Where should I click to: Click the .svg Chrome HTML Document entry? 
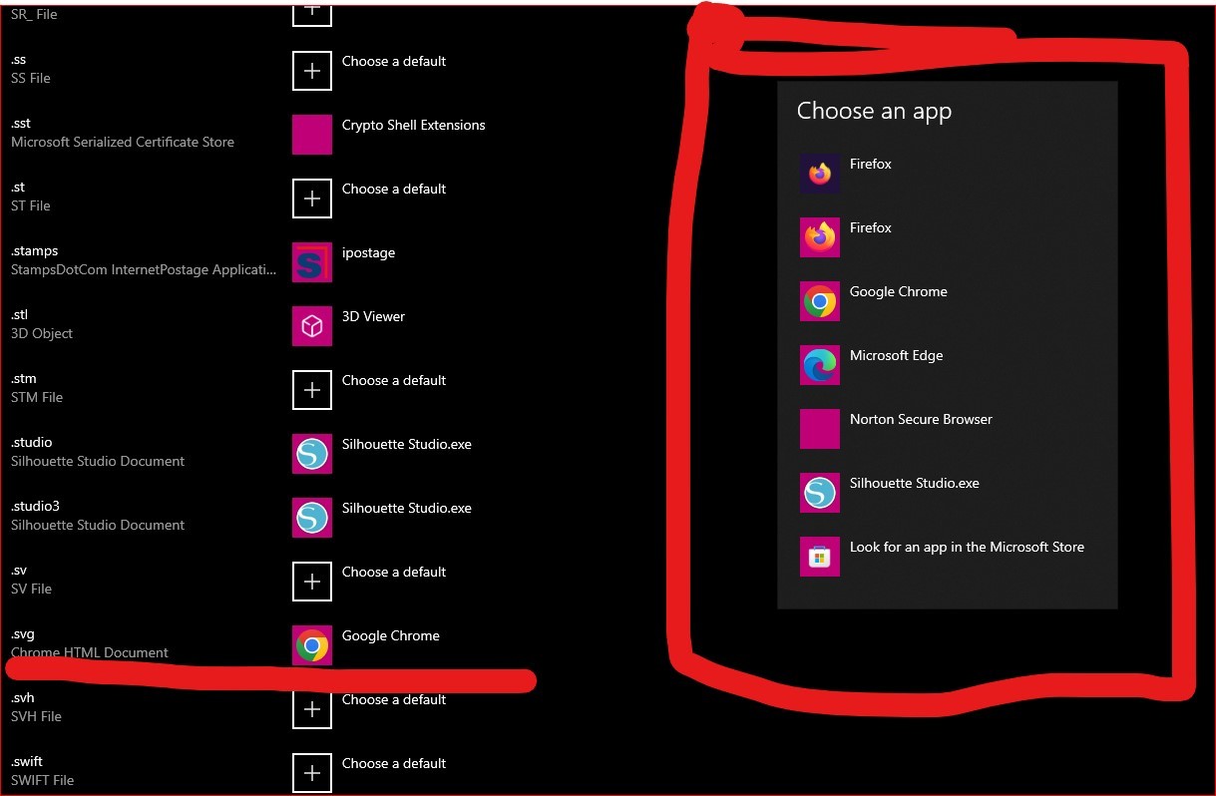pos(89,643)
